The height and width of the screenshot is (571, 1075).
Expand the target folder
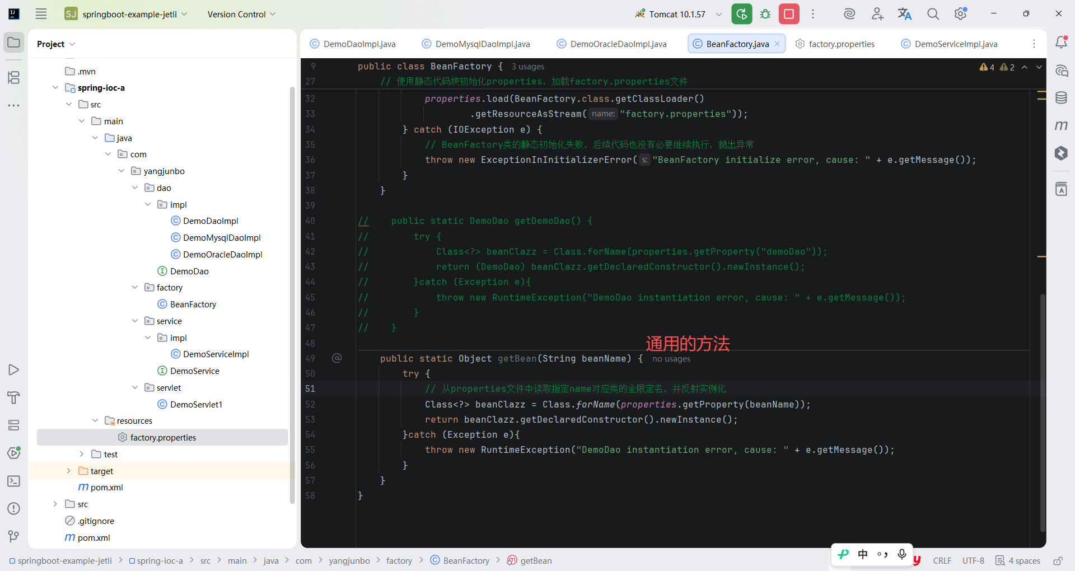(x=69, y=471)
